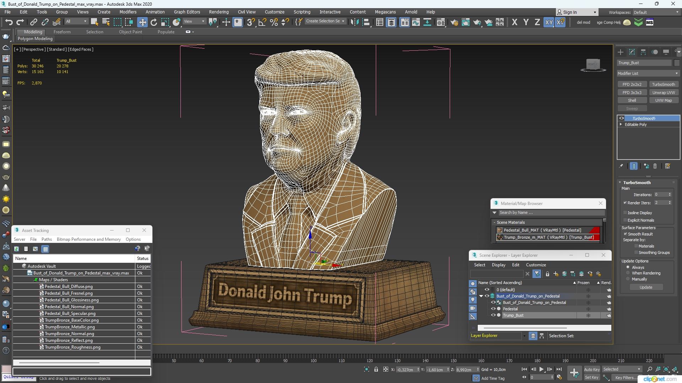Click the lock icon in Scene Explorer
Viewport: 682px width, 383px height.
[x=547, y=274]
